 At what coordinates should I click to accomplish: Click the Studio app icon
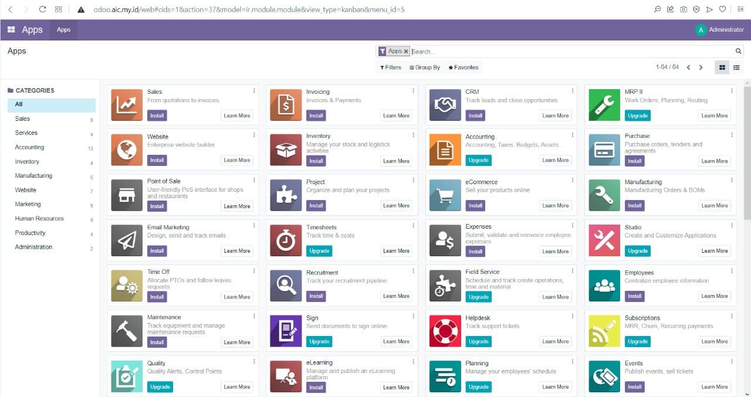click(x=604, y=240)
